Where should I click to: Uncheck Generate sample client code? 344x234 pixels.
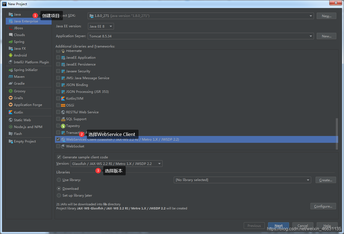click(59, 157)
